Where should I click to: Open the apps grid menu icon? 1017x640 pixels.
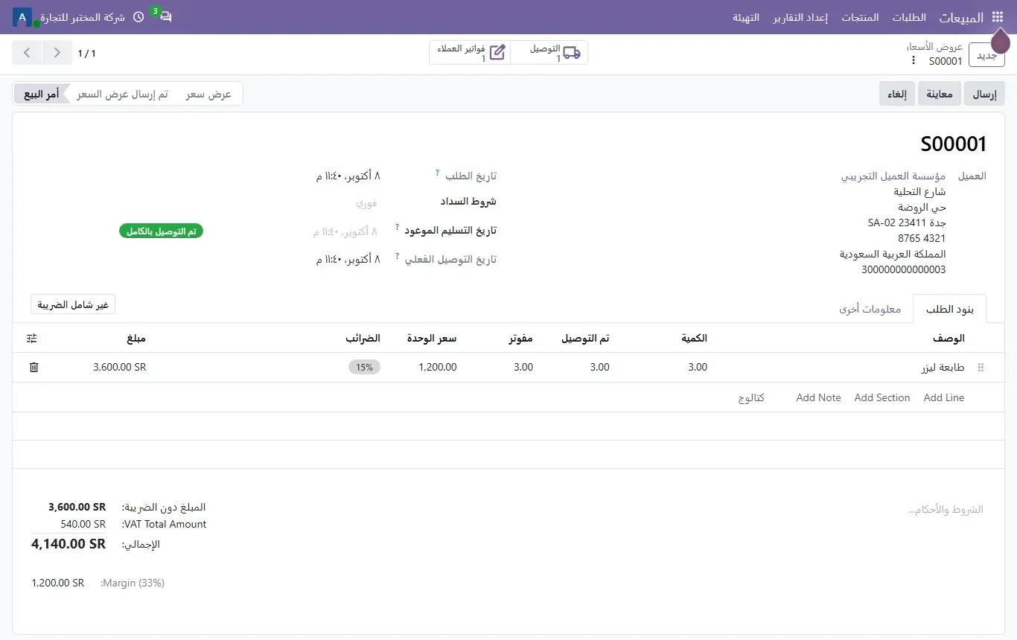click(x=998, y=17)
